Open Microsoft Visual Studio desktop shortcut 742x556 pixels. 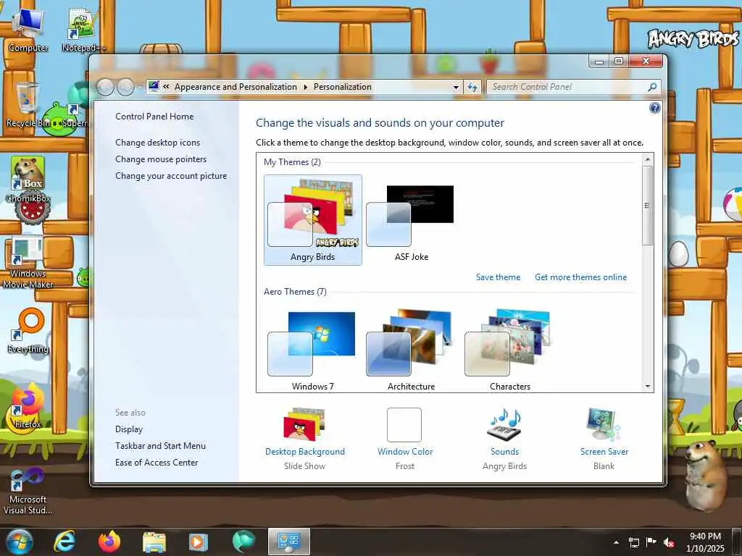point(28,491)
